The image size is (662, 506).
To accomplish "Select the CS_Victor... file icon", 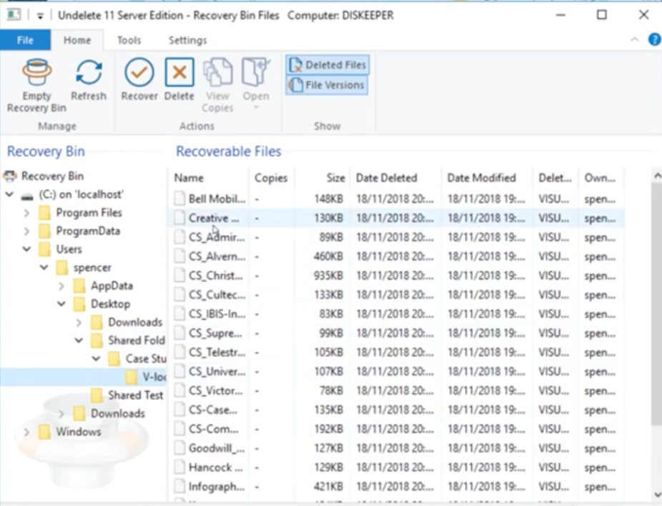I will (x=180, y=390).
